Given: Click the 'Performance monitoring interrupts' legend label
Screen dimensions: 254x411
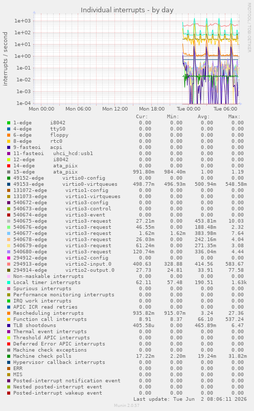Looking at the screenshot, I should click(64, 295).
